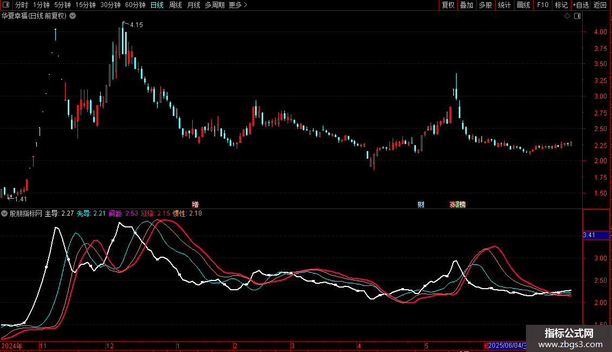612x352 pixels.
Task: Add stock via +自选 button
Action: coord(581,5)
